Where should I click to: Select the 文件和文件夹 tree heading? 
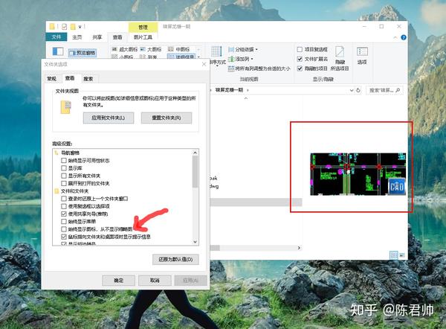click(x=75, y=191)
